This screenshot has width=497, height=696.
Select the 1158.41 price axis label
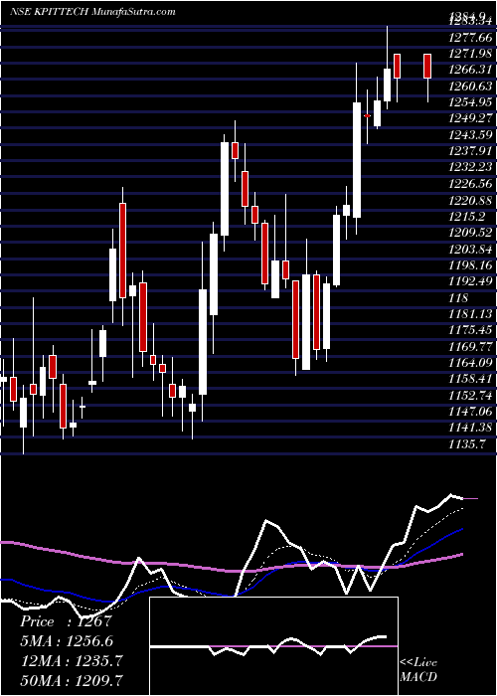click(470, 380)
